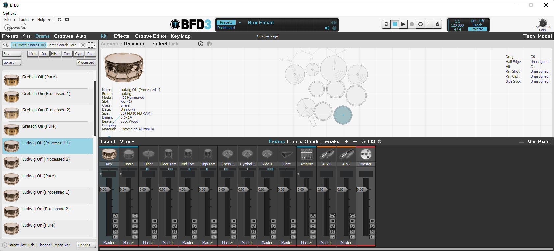Click the speaker icon in preset display
Image resolution: width=554 pixels, height=251 pixels.
pos(327,28)
